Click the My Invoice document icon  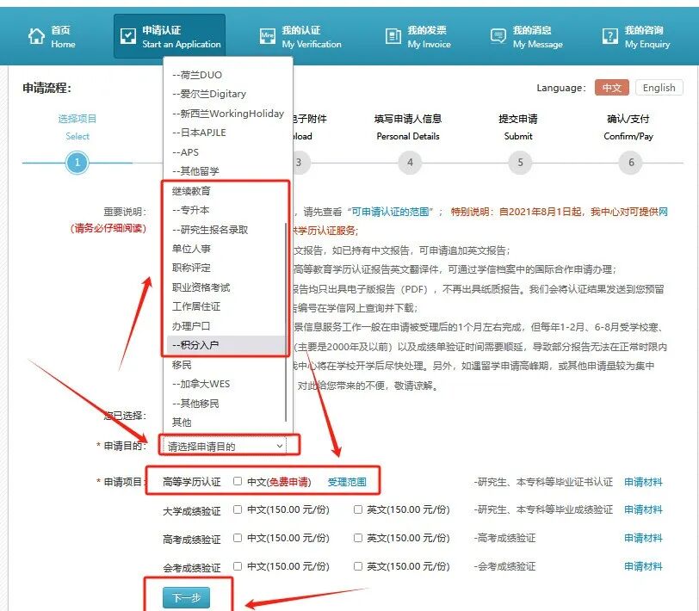coord(396,34)
